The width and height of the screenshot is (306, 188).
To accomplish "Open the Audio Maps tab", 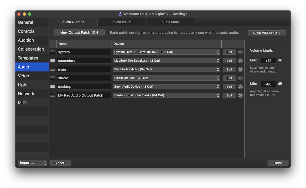I will [x=171, y=22].
